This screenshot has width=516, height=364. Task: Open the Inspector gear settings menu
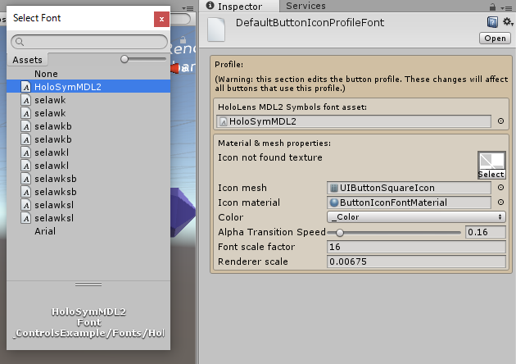pos(505,22)
